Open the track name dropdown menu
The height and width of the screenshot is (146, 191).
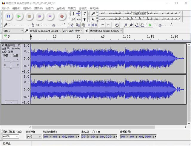pyautogui.click(x=19, y=45)
